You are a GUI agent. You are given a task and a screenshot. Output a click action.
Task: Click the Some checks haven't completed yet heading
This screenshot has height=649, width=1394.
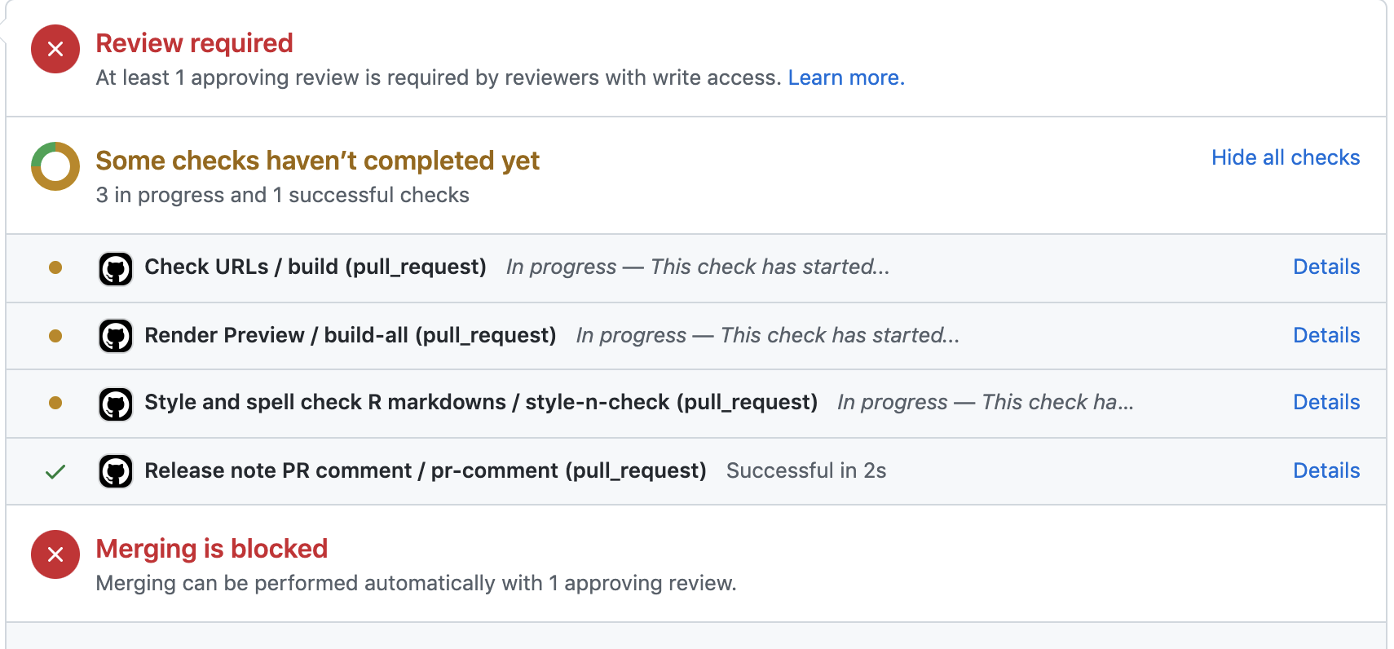(318, 161)
